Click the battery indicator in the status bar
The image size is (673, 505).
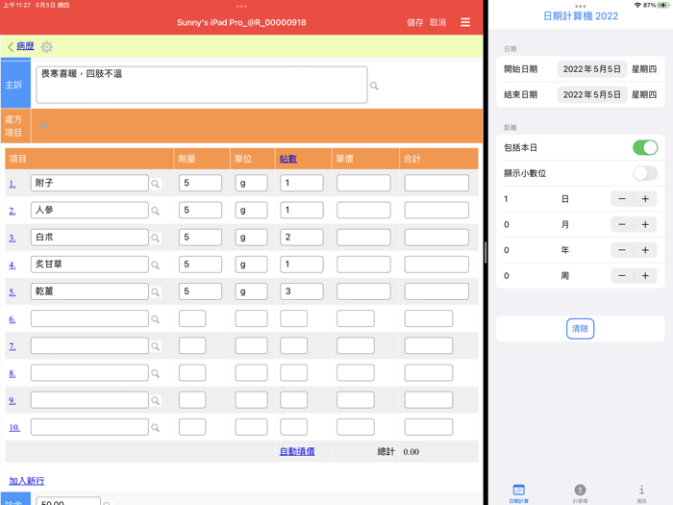coord(663,5)
